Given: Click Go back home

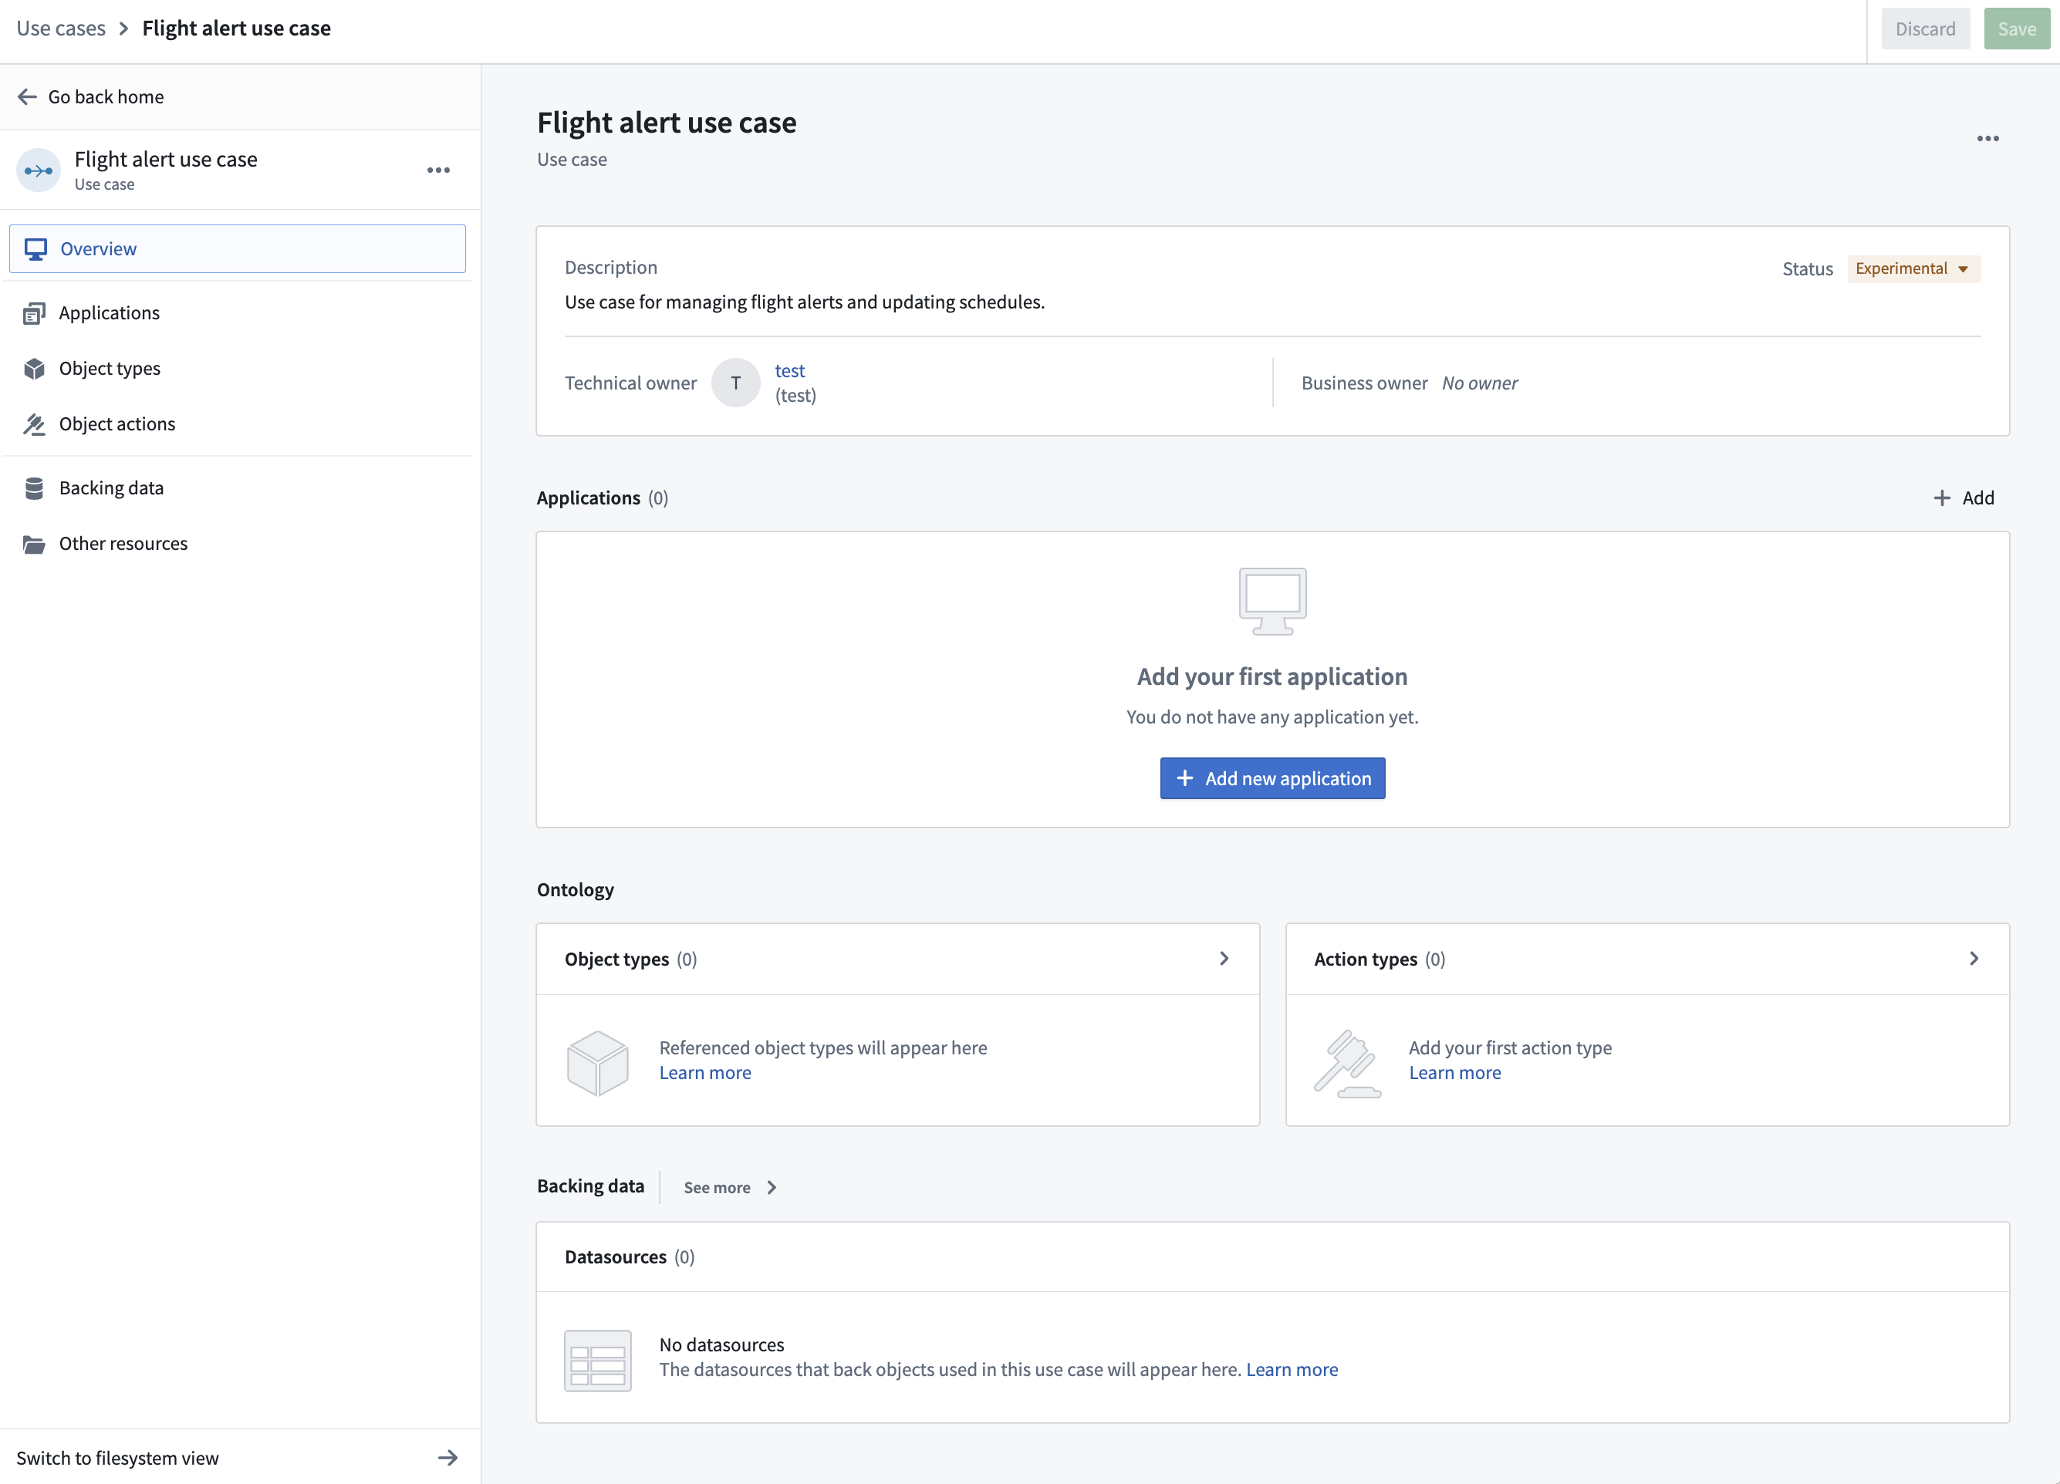Looking at the screenshot, I should [x=106, y=96].
